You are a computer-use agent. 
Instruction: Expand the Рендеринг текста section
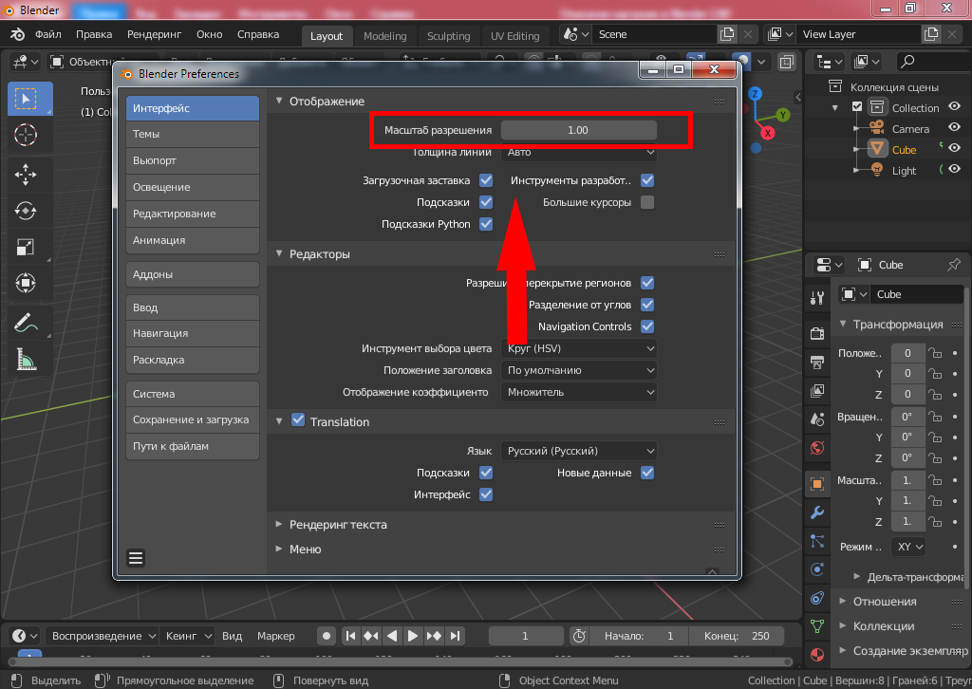pyautogui.click(x=338, y=525)
